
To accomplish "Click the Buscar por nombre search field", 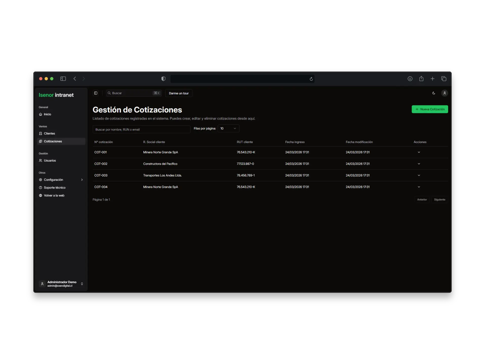I will point(141,129).
